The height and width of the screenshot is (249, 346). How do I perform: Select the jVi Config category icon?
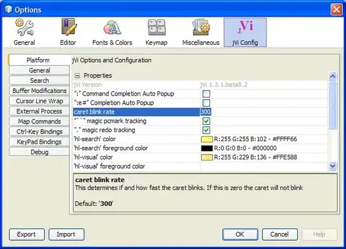[x=245, y=32]
